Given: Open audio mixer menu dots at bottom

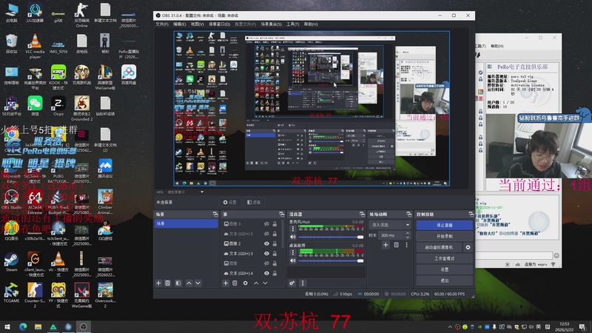Looking at the screenshot, I should coord(303,283).
